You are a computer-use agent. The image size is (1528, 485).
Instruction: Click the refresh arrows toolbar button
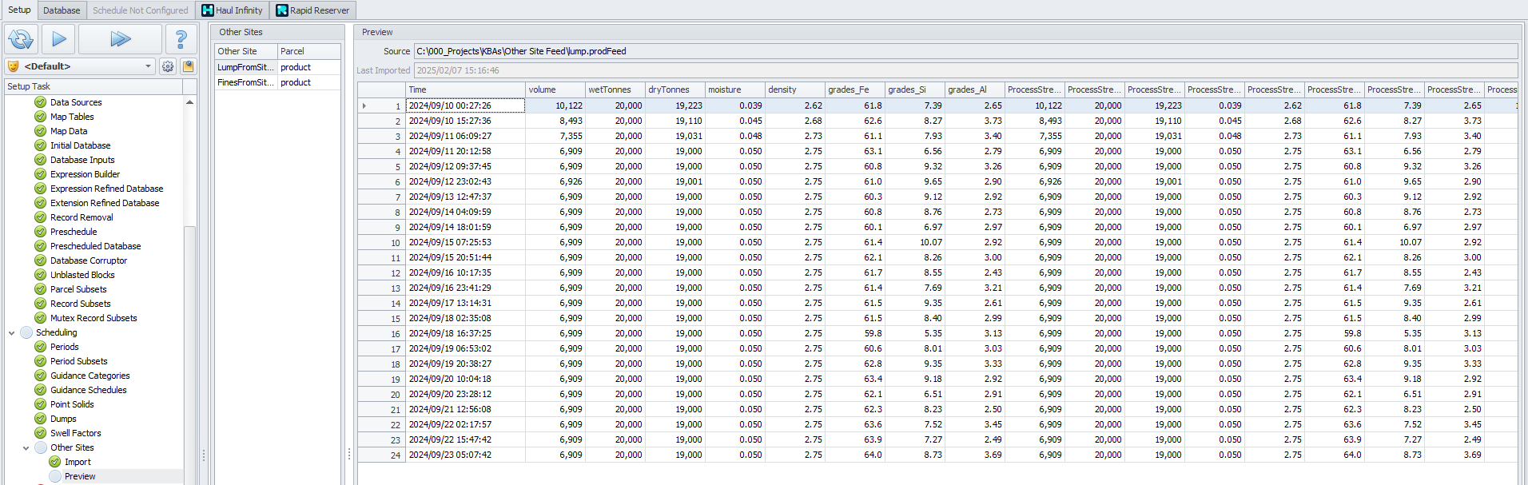click(x=21, y=39)
